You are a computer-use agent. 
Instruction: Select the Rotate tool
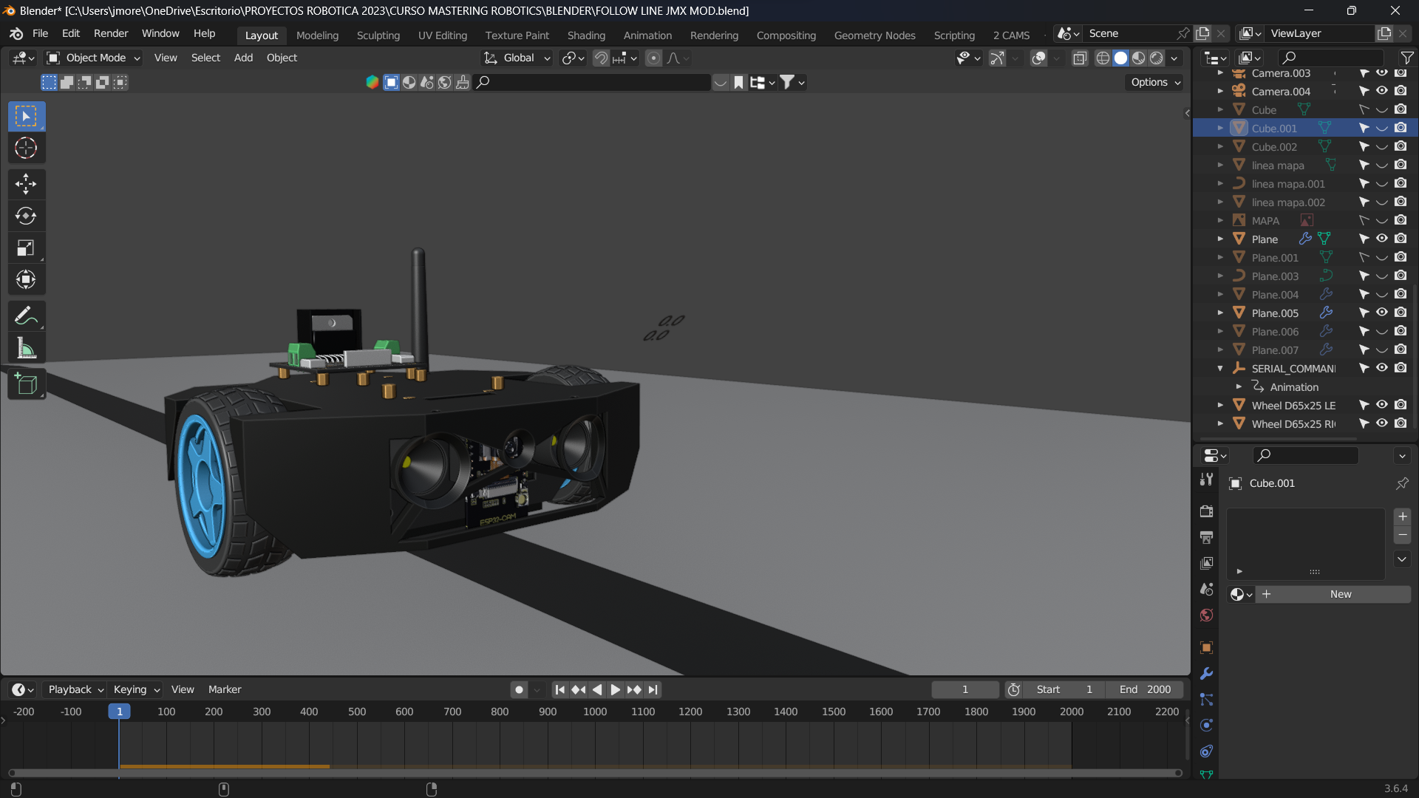[26, 216]
